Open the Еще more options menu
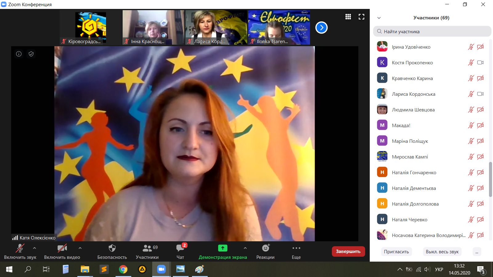 coord(296,251)
